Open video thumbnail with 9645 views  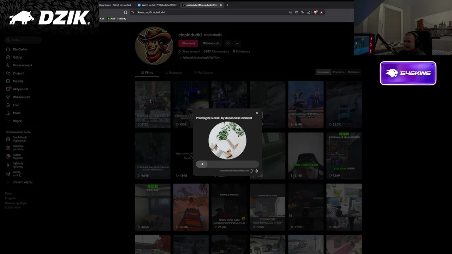pos(153,156)
